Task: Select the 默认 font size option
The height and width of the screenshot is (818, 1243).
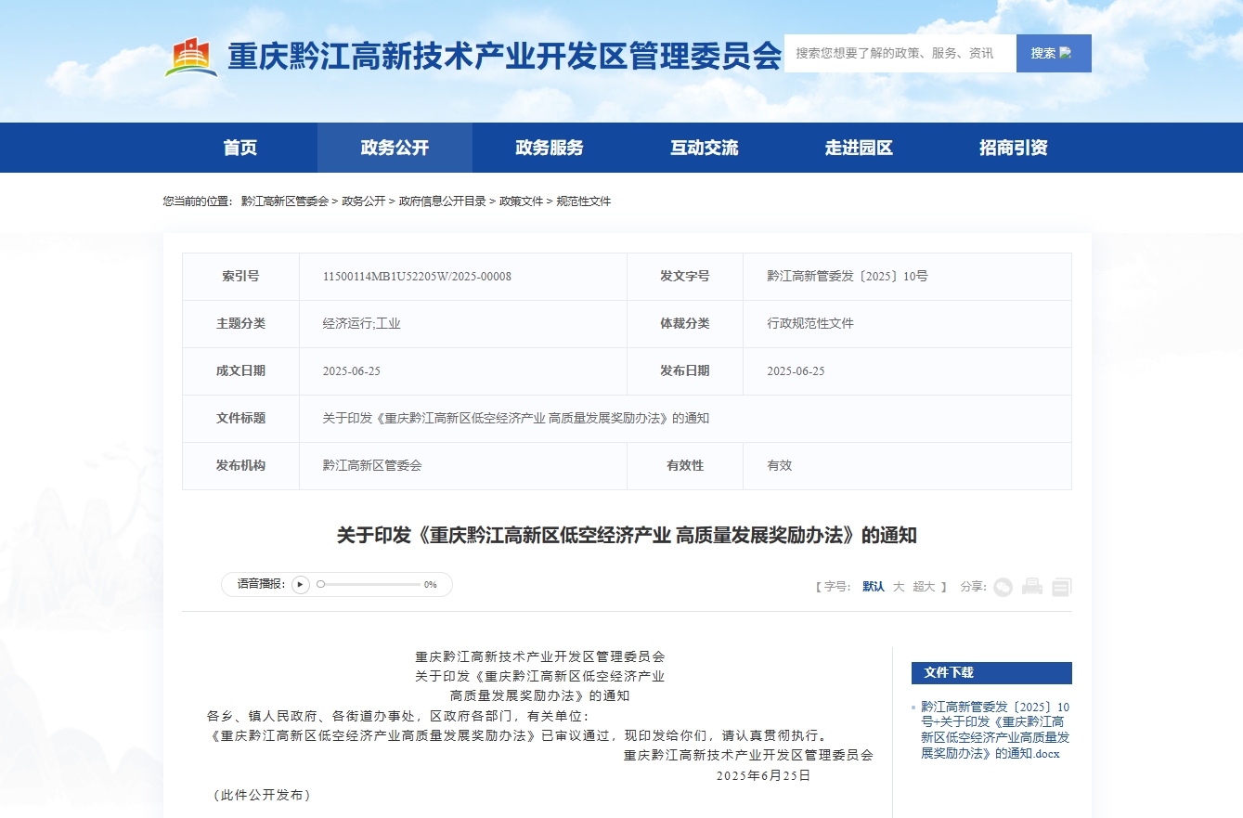Action: pos(873,587)
